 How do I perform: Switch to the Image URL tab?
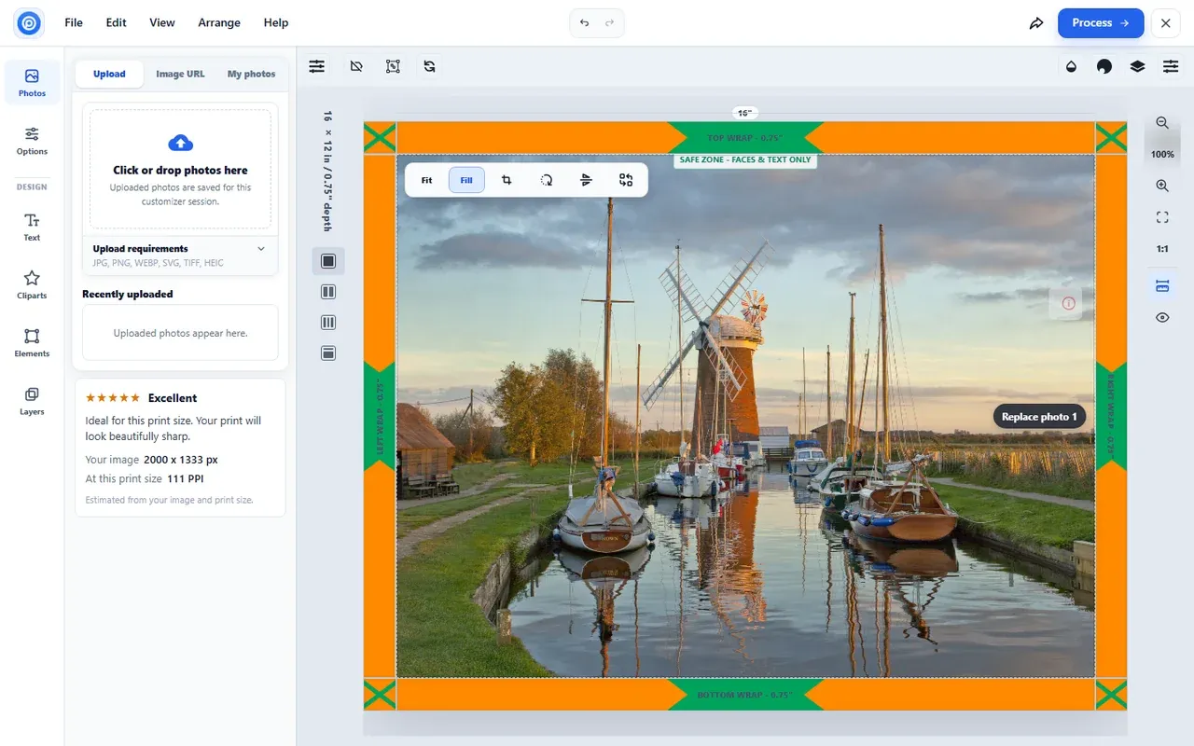(180, 74)
